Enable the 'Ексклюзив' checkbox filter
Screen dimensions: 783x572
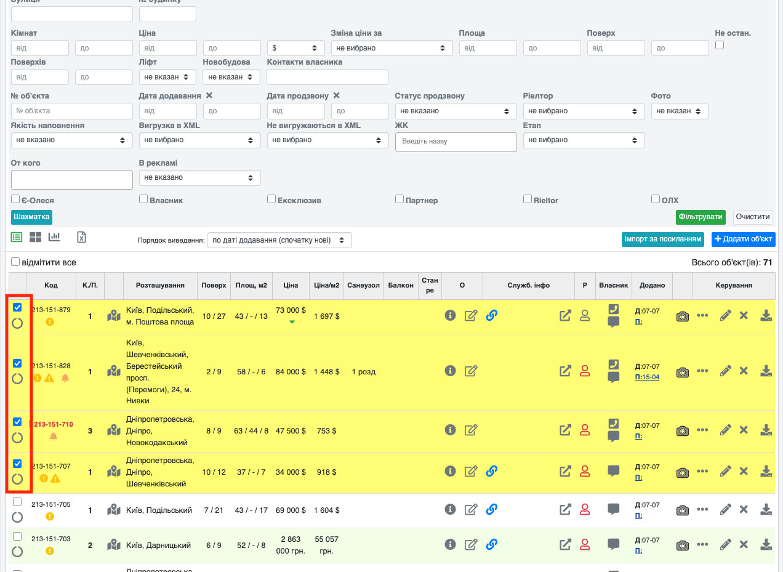coord(271,199)
